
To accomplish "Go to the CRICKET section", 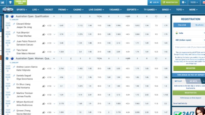I will coord(49,10).
